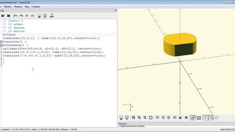This screenshot has width=235, height=132.
Task: Click the viewport status text showing translate and rotate
Action: pyautogui.click(x=39, y=129)
